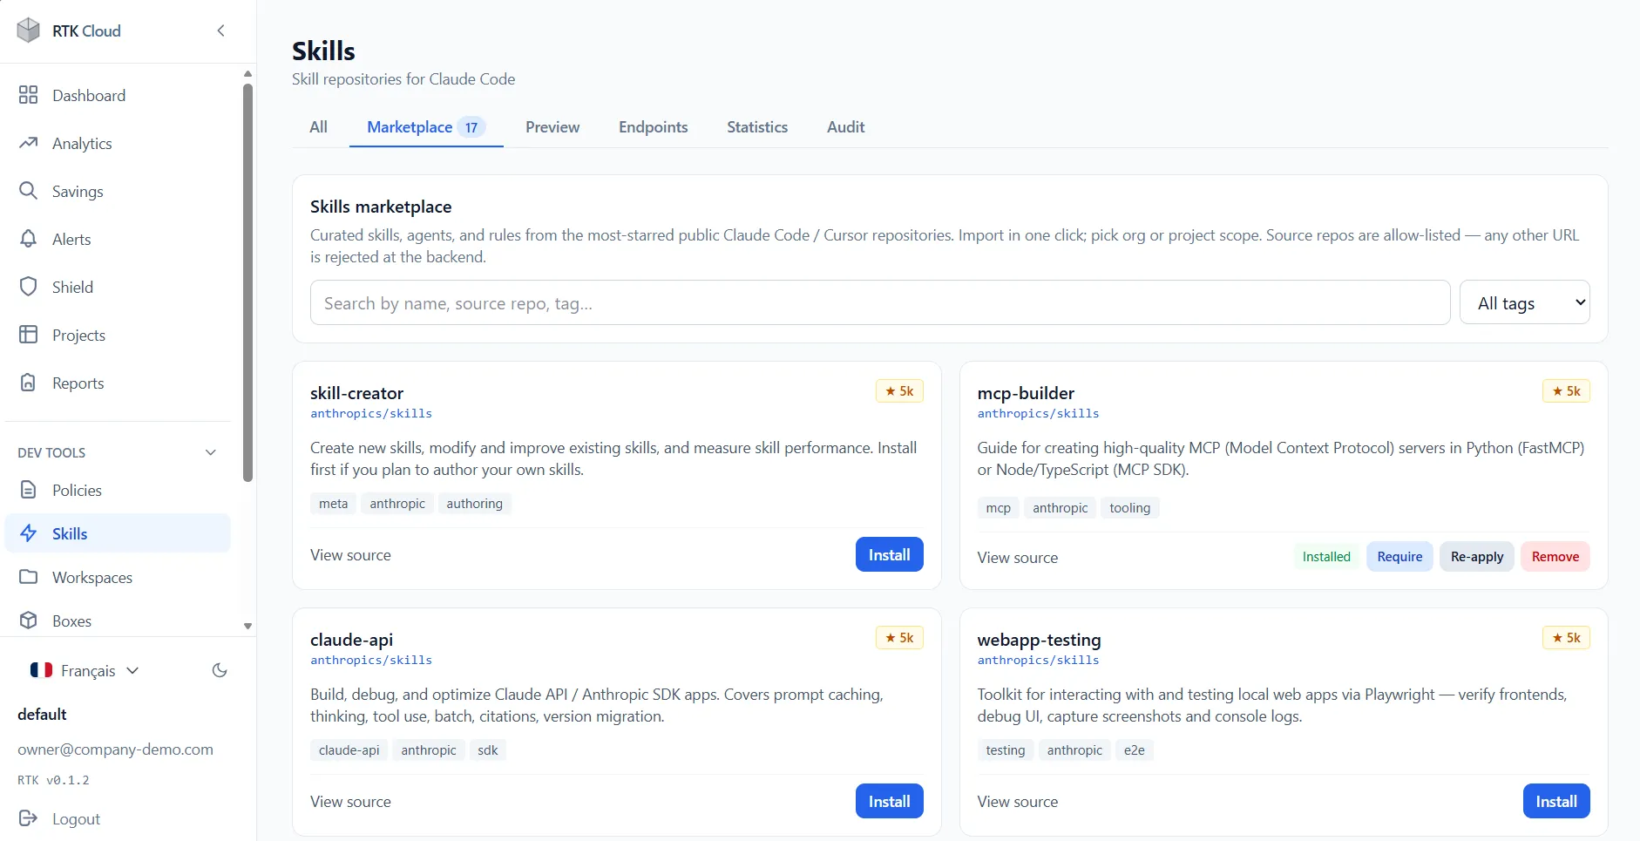
Task: Click the 5k star badge on mcp-builder
Action: click(1566, 391)
